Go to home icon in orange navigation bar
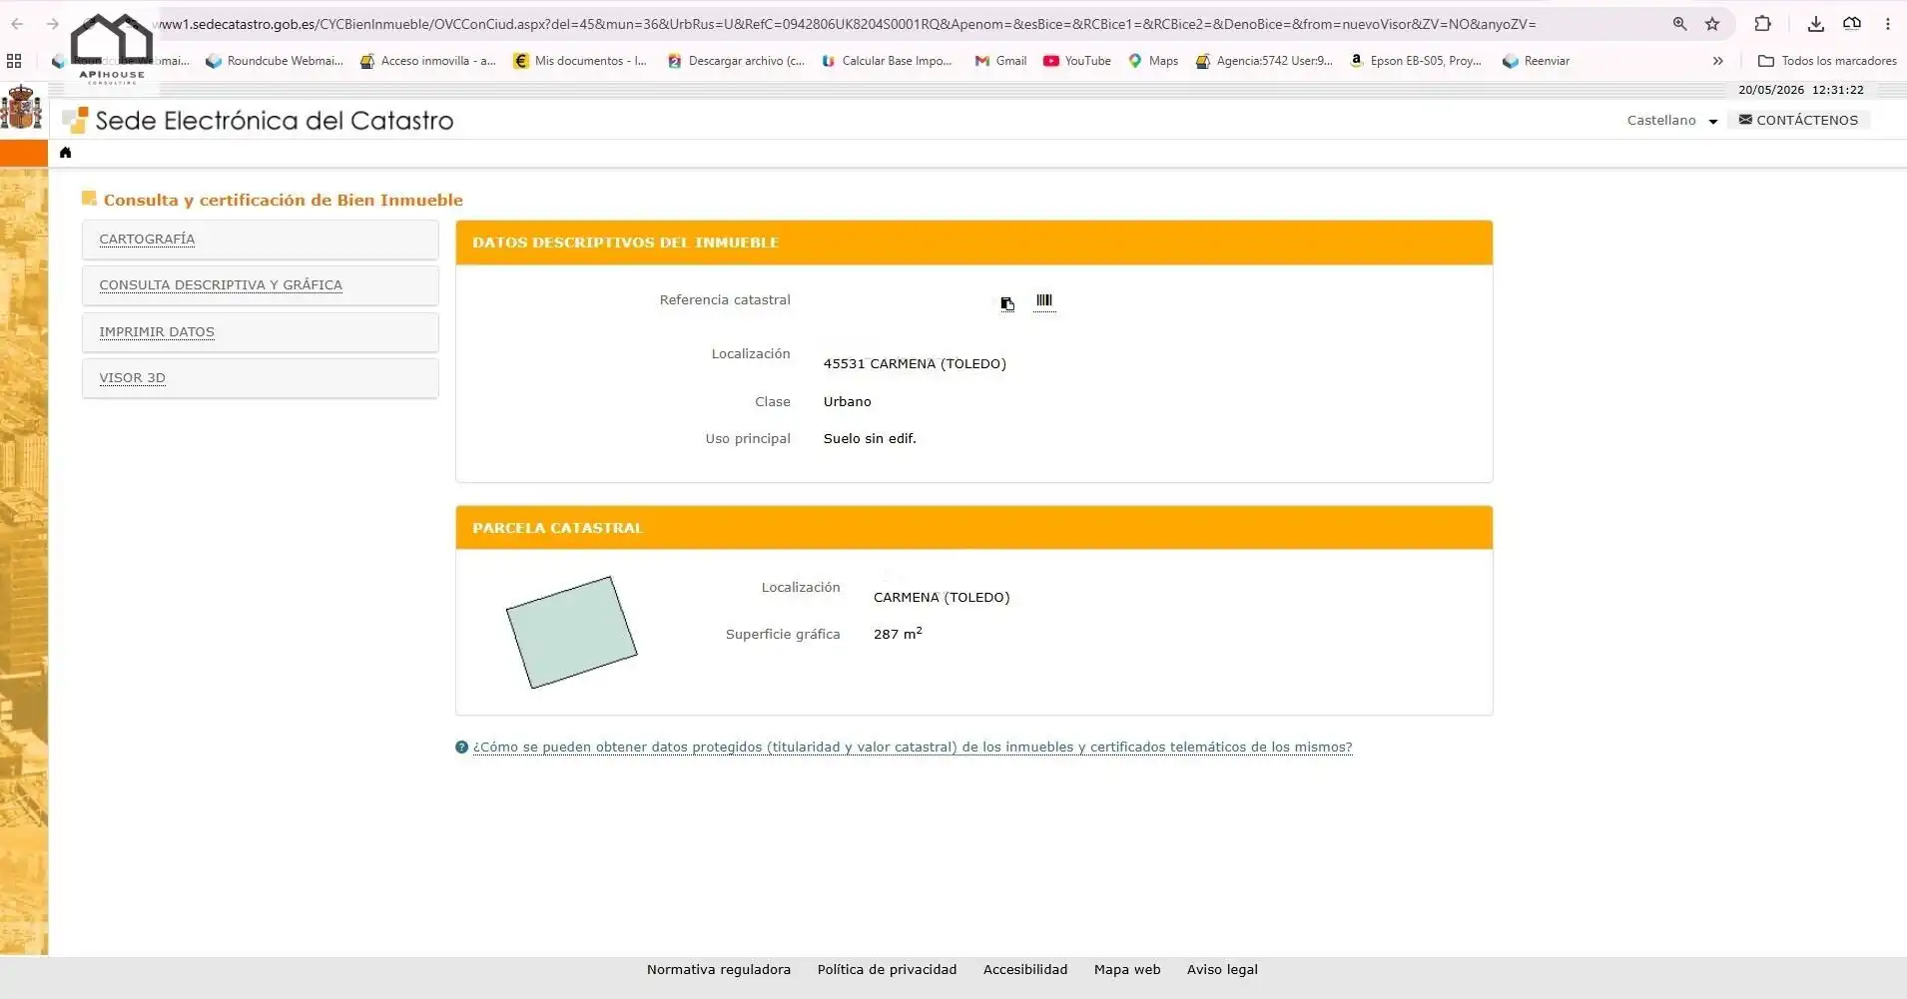Screen dimensions: 1907x999 (x=66, y=153)
